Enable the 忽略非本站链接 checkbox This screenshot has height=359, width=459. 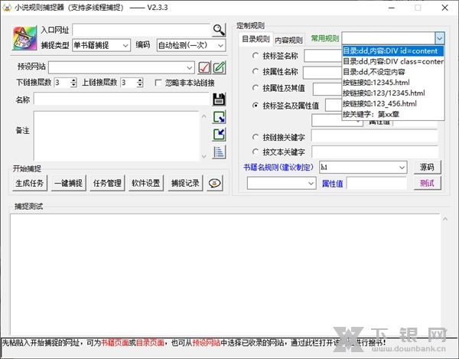(x=158, y=82)
